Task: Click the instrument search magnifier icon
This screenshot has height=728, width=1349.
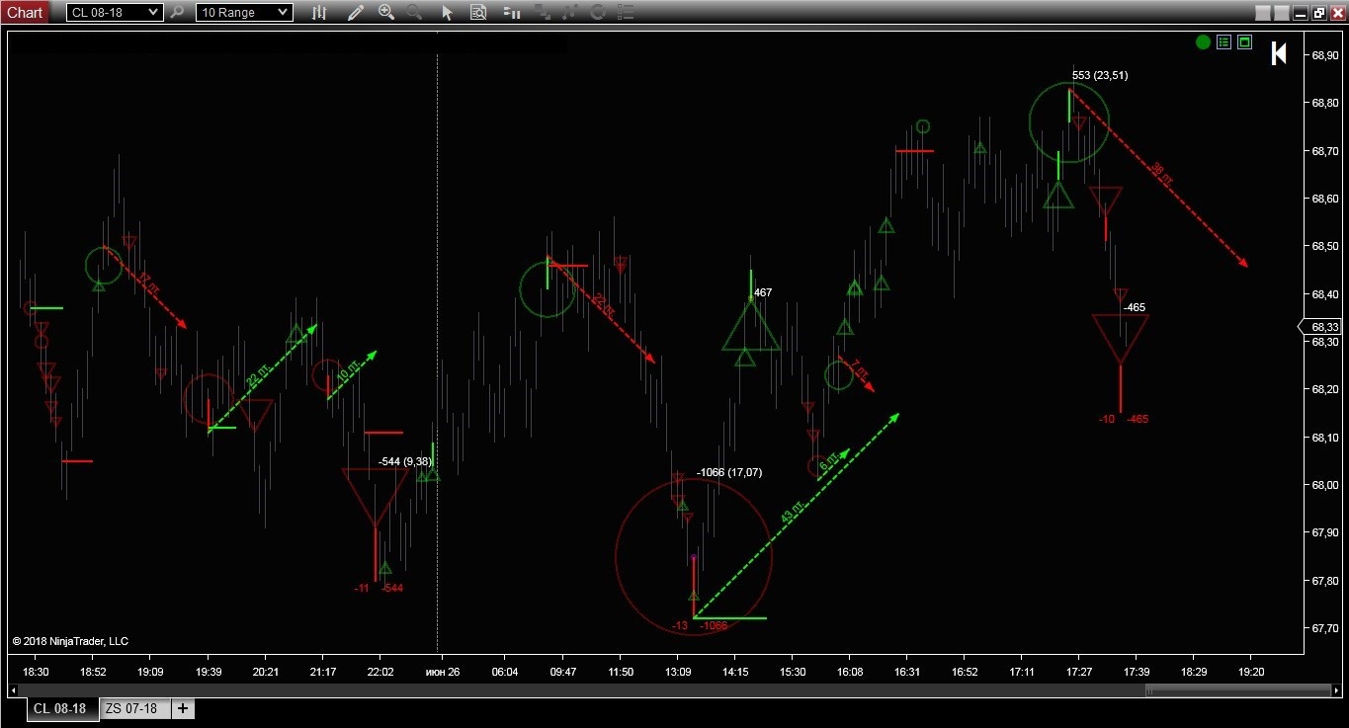Action: tap(177, 13)
